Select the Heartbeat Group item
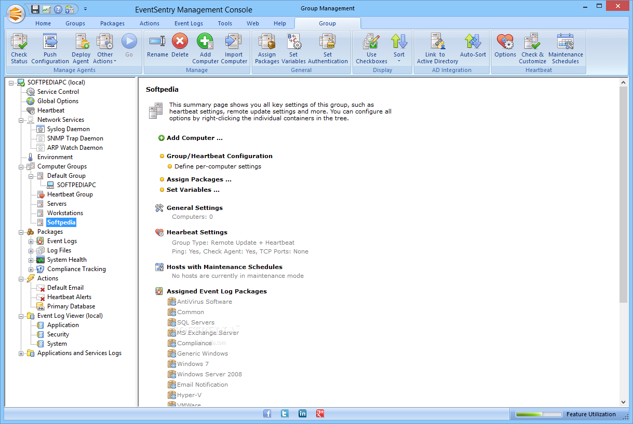The width and height of the screenshot is (633, 424). (70, 194)
